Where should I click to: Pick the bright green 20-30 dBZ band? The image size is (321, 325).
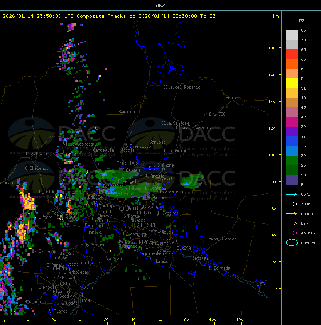click(x=292, y=161)
